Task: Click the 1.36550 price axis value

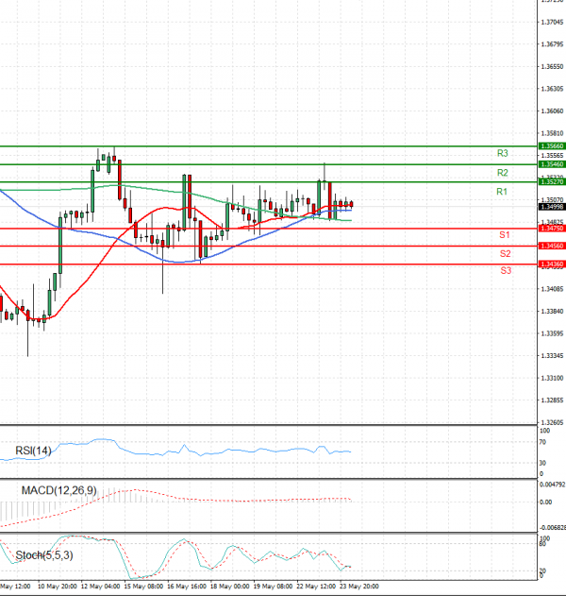Action: click(x=552, y=66)
